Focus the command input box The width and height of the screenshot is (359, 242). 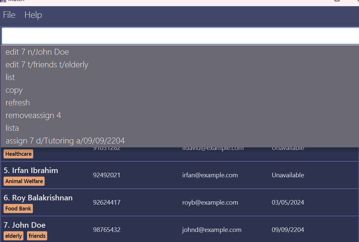tap(180, 36)
